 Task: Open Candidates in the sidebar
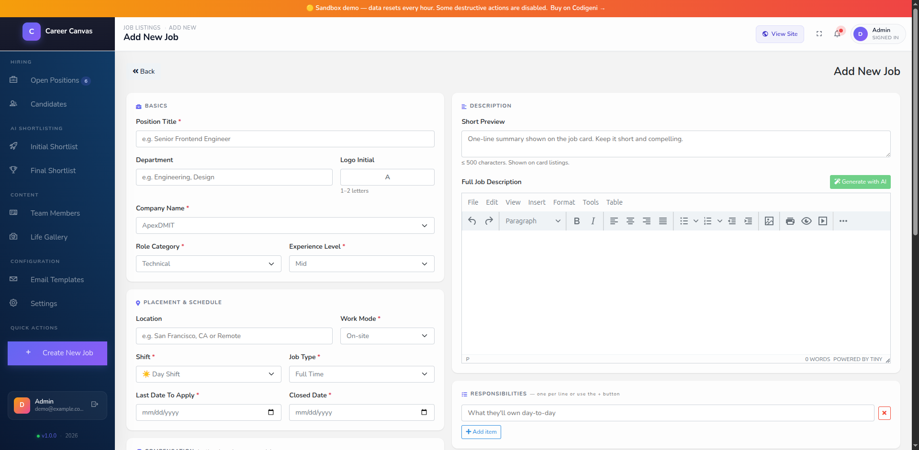coord(48,104)
